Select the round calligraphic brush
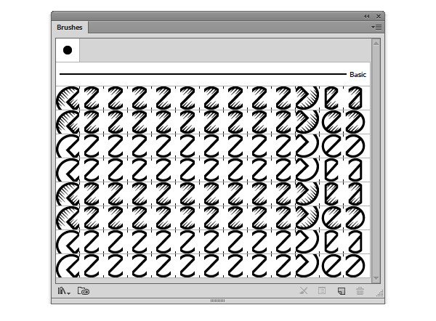 pyautogui.click(x=68, y=50)
